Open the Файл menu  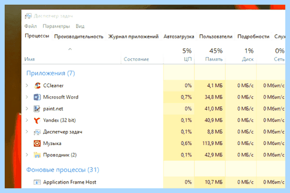pyautogui.click(x=30, y=26)
